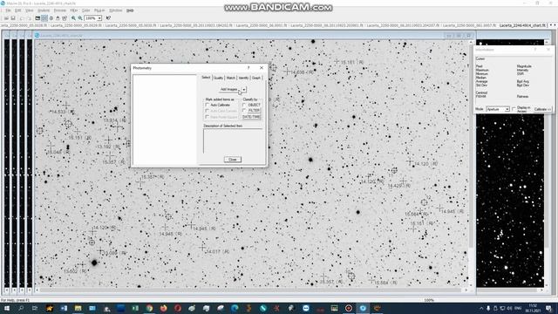This screenshot has width=558, height=314.
Task: Click the Bandicam recorder taskbar icon
Action: [349, 308]
